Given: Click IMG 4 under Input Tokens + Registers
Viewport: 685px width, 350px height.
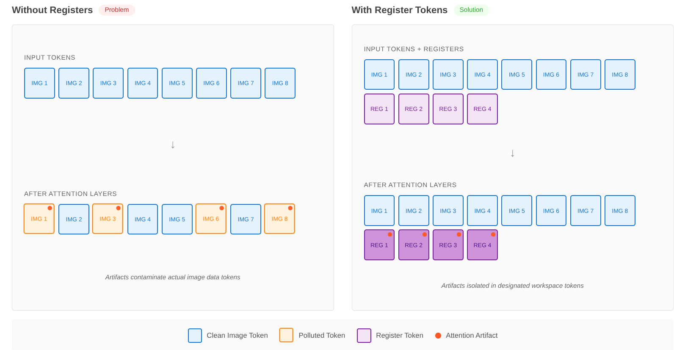Looking at the screenshot, I should pyautogui.click(x=482, y=74).
